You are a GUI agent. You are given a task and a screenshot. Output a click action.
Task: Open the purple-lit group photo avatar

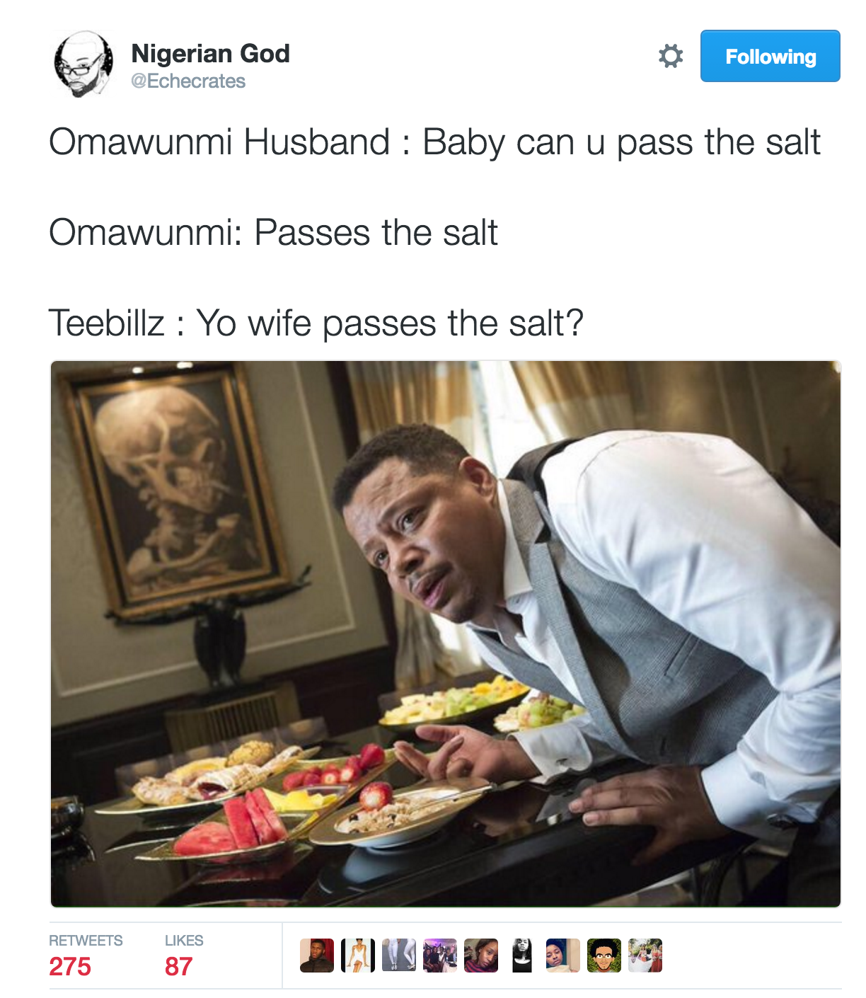(440, 956)
